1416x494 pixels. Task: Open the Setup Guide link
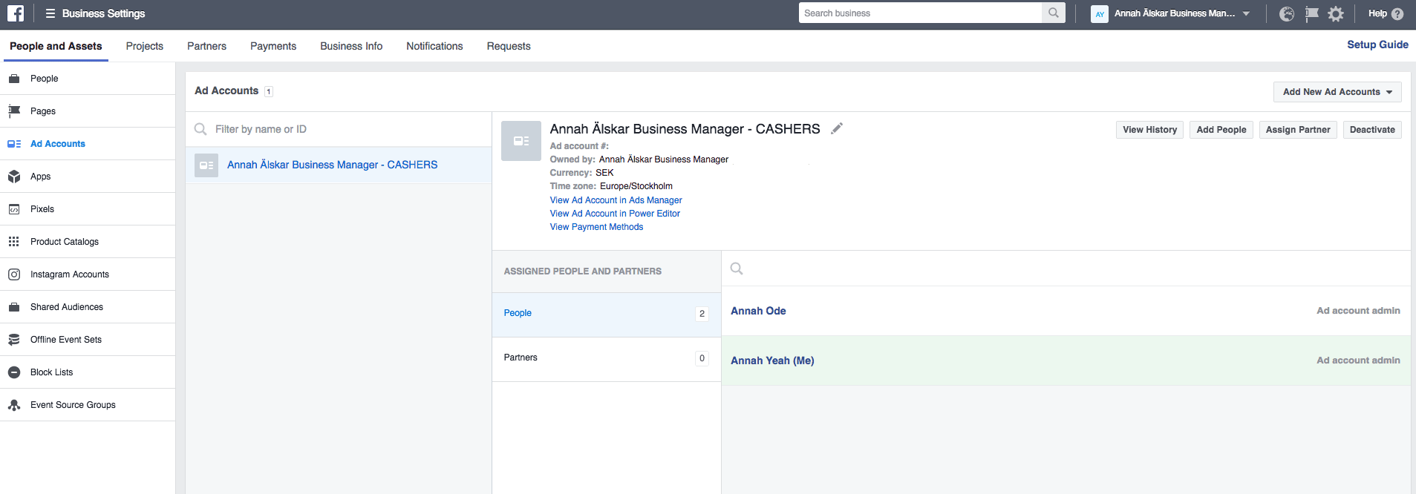(1377, 45)
